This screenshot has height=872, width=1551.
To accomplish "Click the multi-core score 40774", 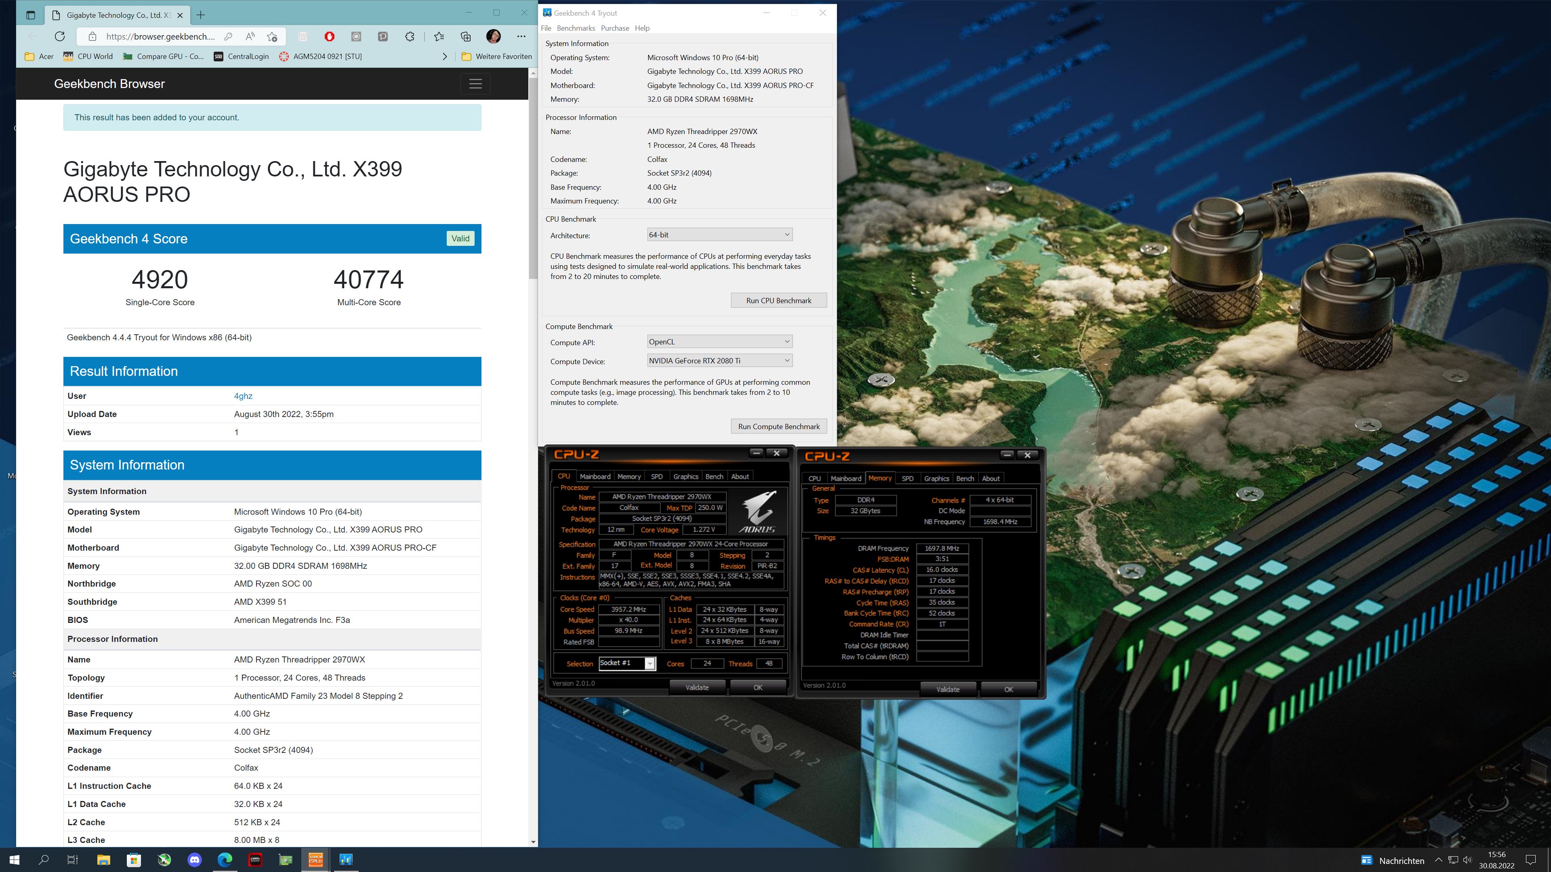I will point(368,279).
